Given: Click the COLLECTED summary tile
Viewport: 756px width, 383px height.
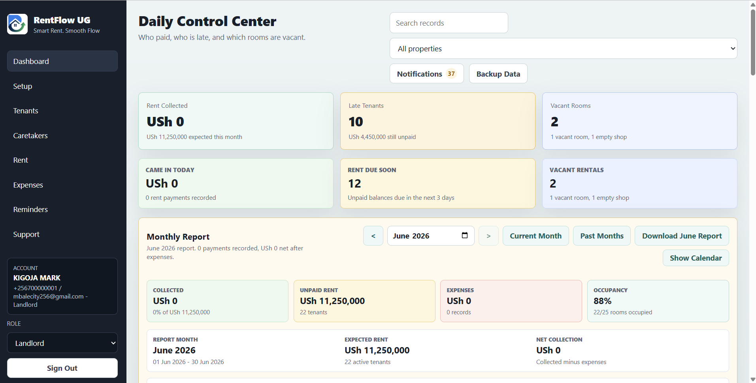Looking at the screenshot, I should coord(217,301).
